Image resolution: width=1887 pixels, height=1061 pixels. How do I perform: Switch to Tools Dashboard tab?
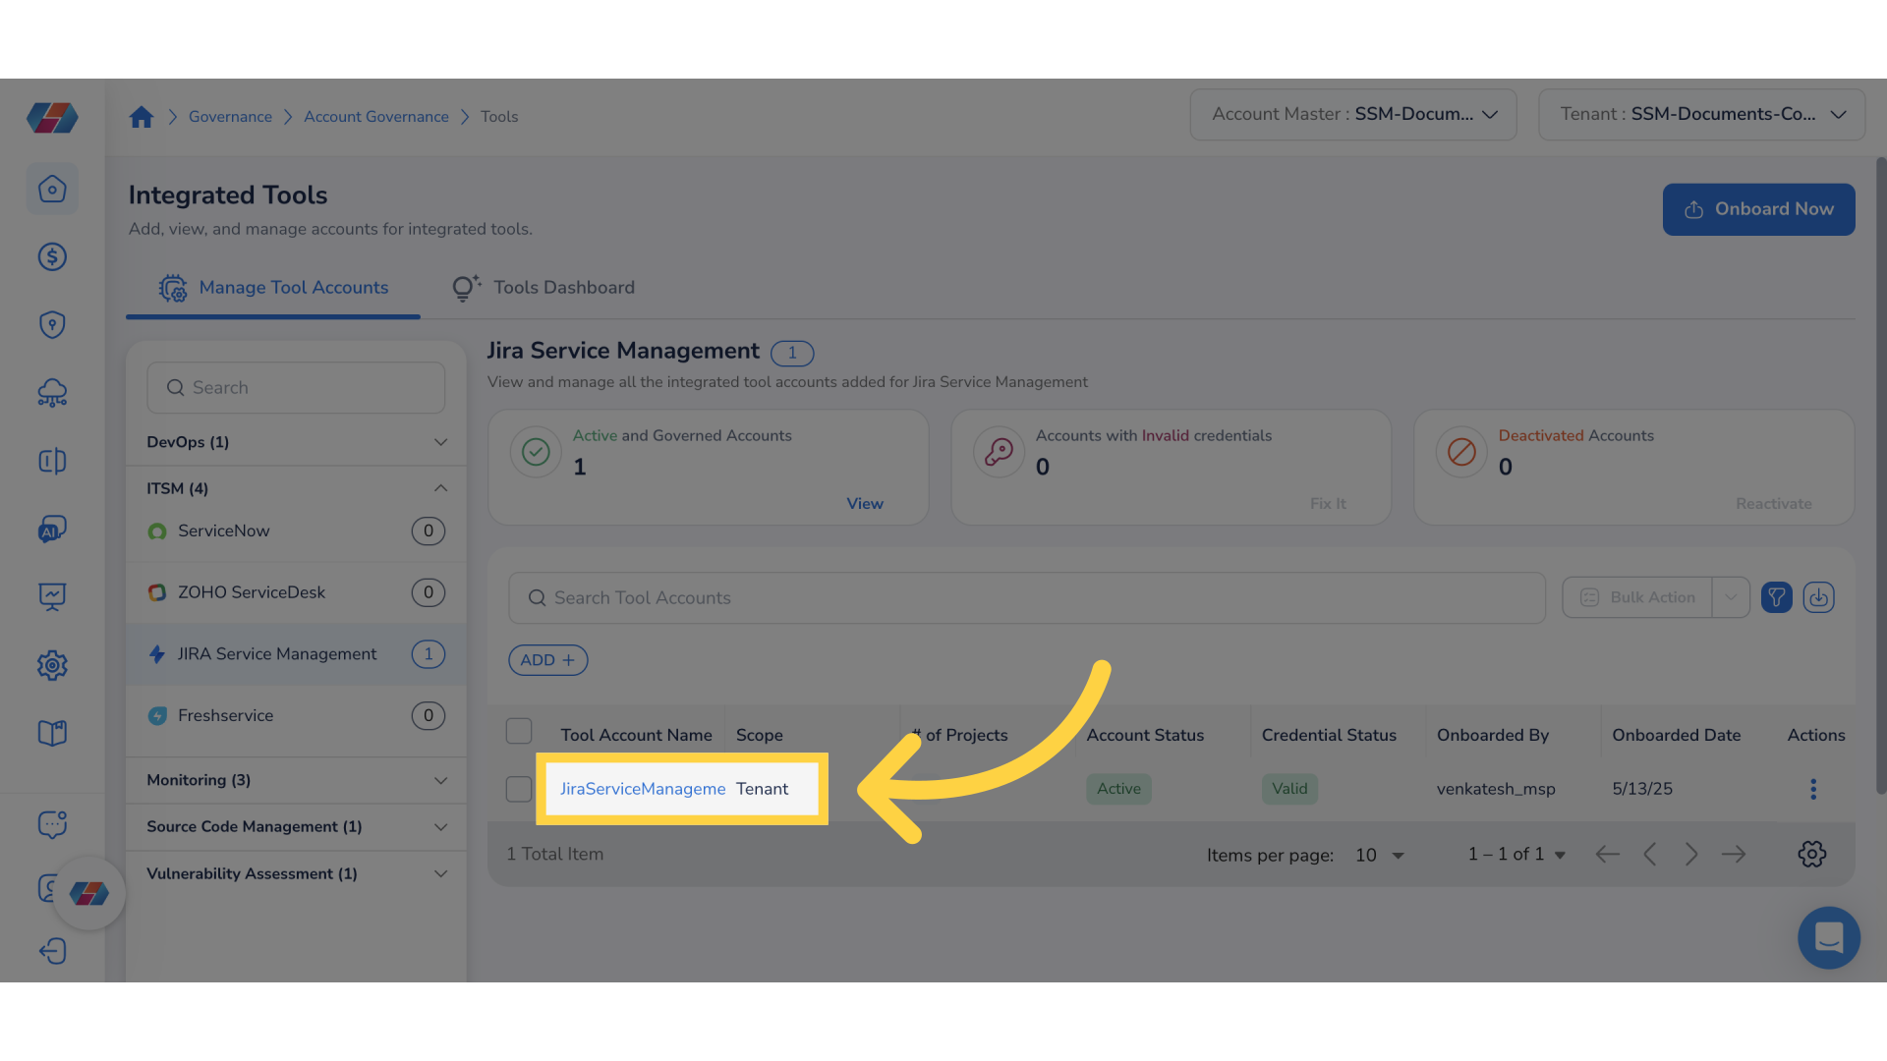click(x=543, y=288)
